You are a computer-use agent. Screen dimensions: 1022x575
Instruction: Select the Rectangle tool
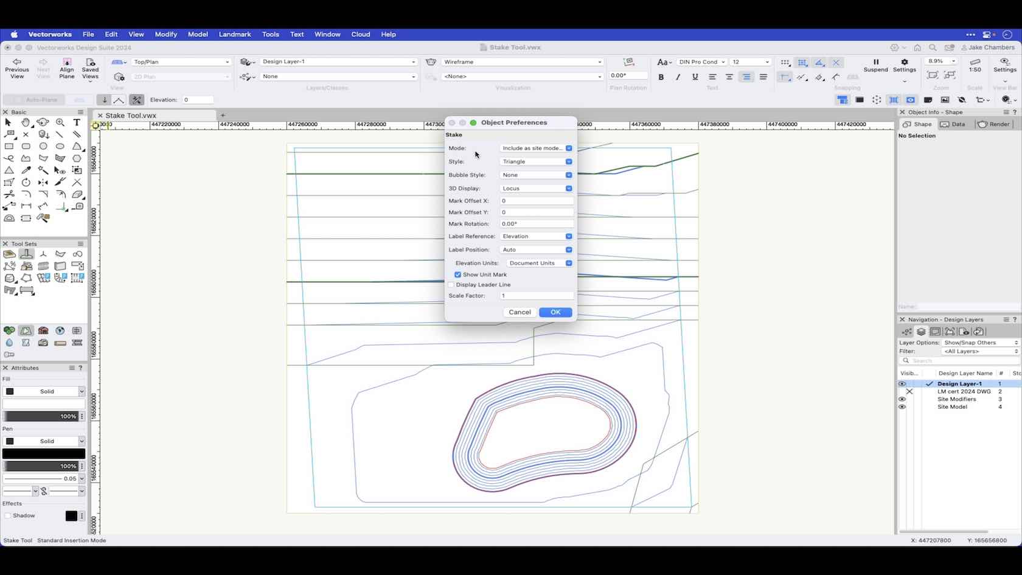point(9,146)
